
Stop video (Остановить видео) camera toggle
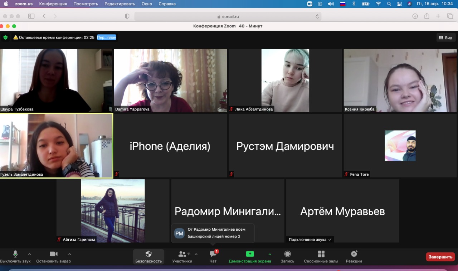(54, 254)
